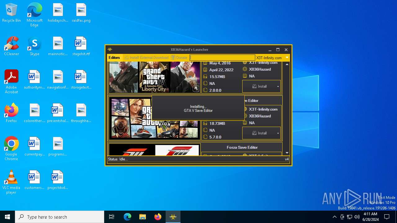
Task: Open Firefox from the taskbar
Action: coord(158,217)
